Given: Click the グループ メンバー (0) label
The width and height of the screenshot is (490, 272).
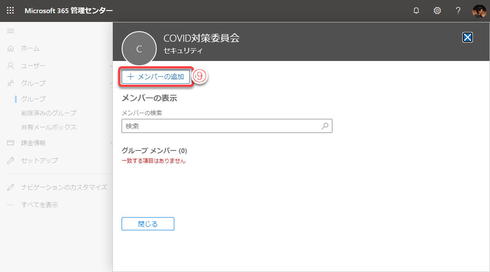Looking at the screenshot, I should (x=155, y=150).
